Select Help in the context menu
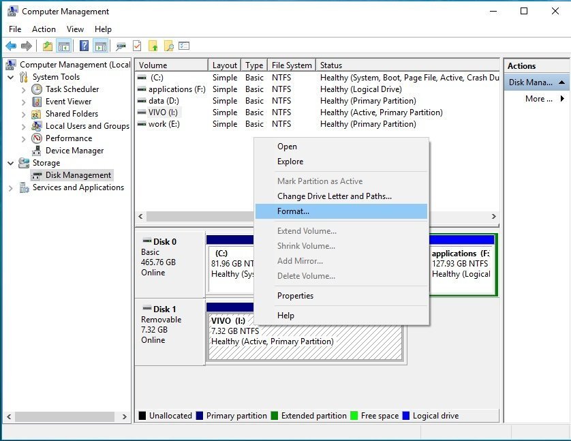Viewport: 571px width, 441px height. coord(341,316)
